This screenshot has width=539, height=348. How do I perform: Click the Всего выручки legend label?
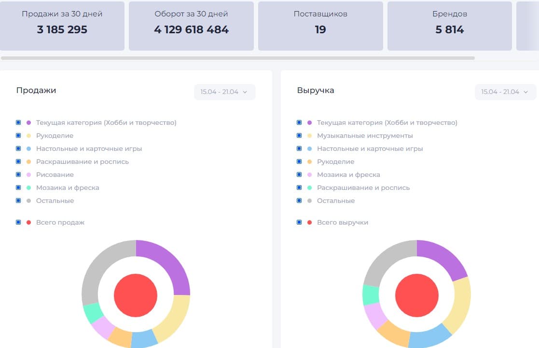coord(343,222)
